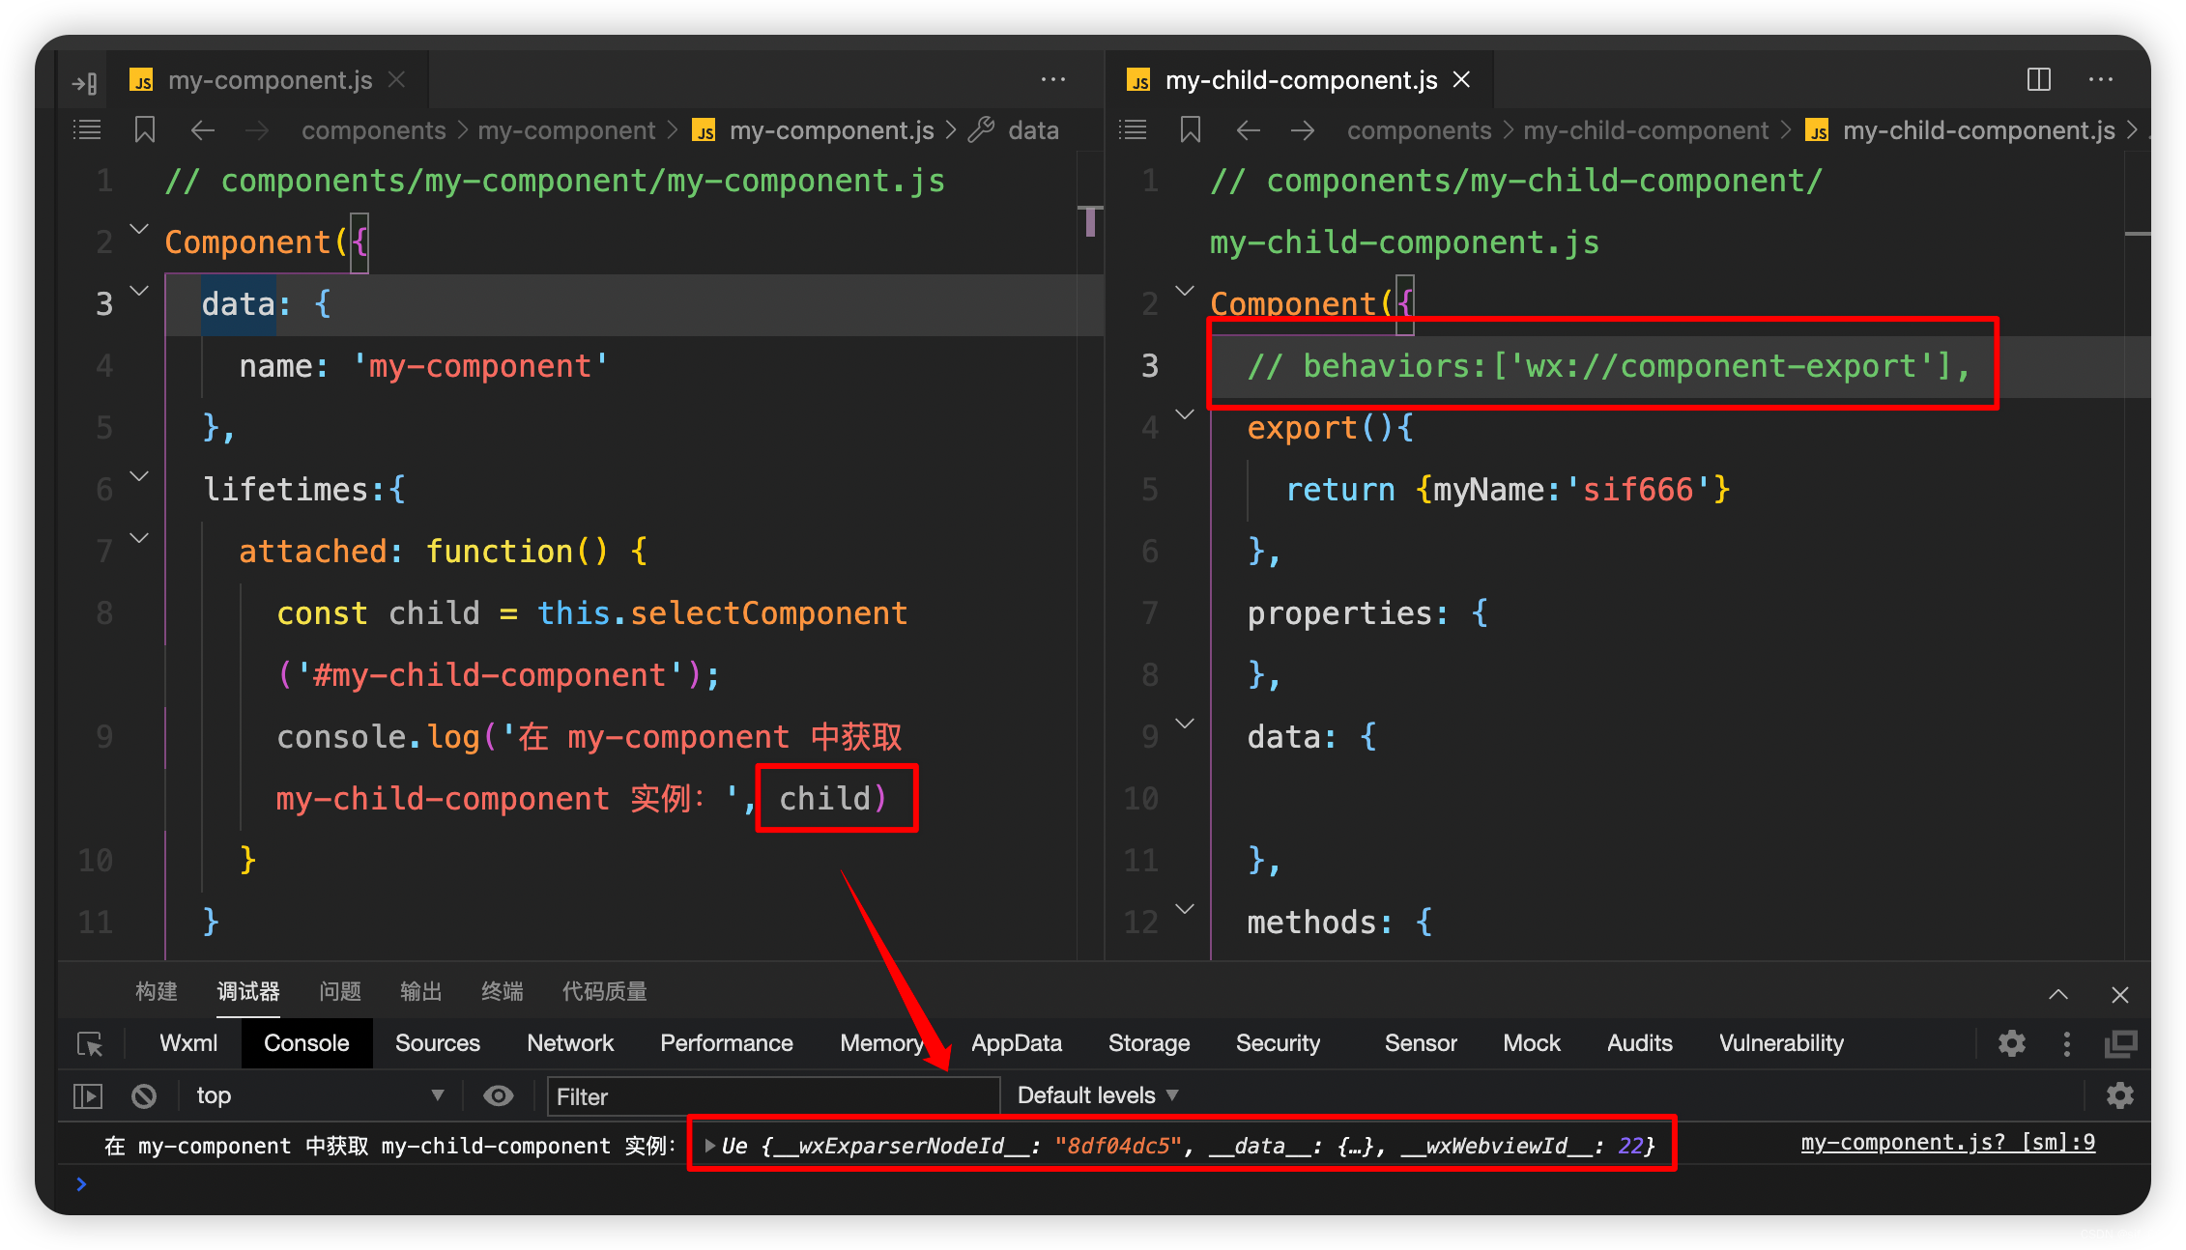
Task: Open devtools settings gear in tab bar
Action: pos(2012,1043)
